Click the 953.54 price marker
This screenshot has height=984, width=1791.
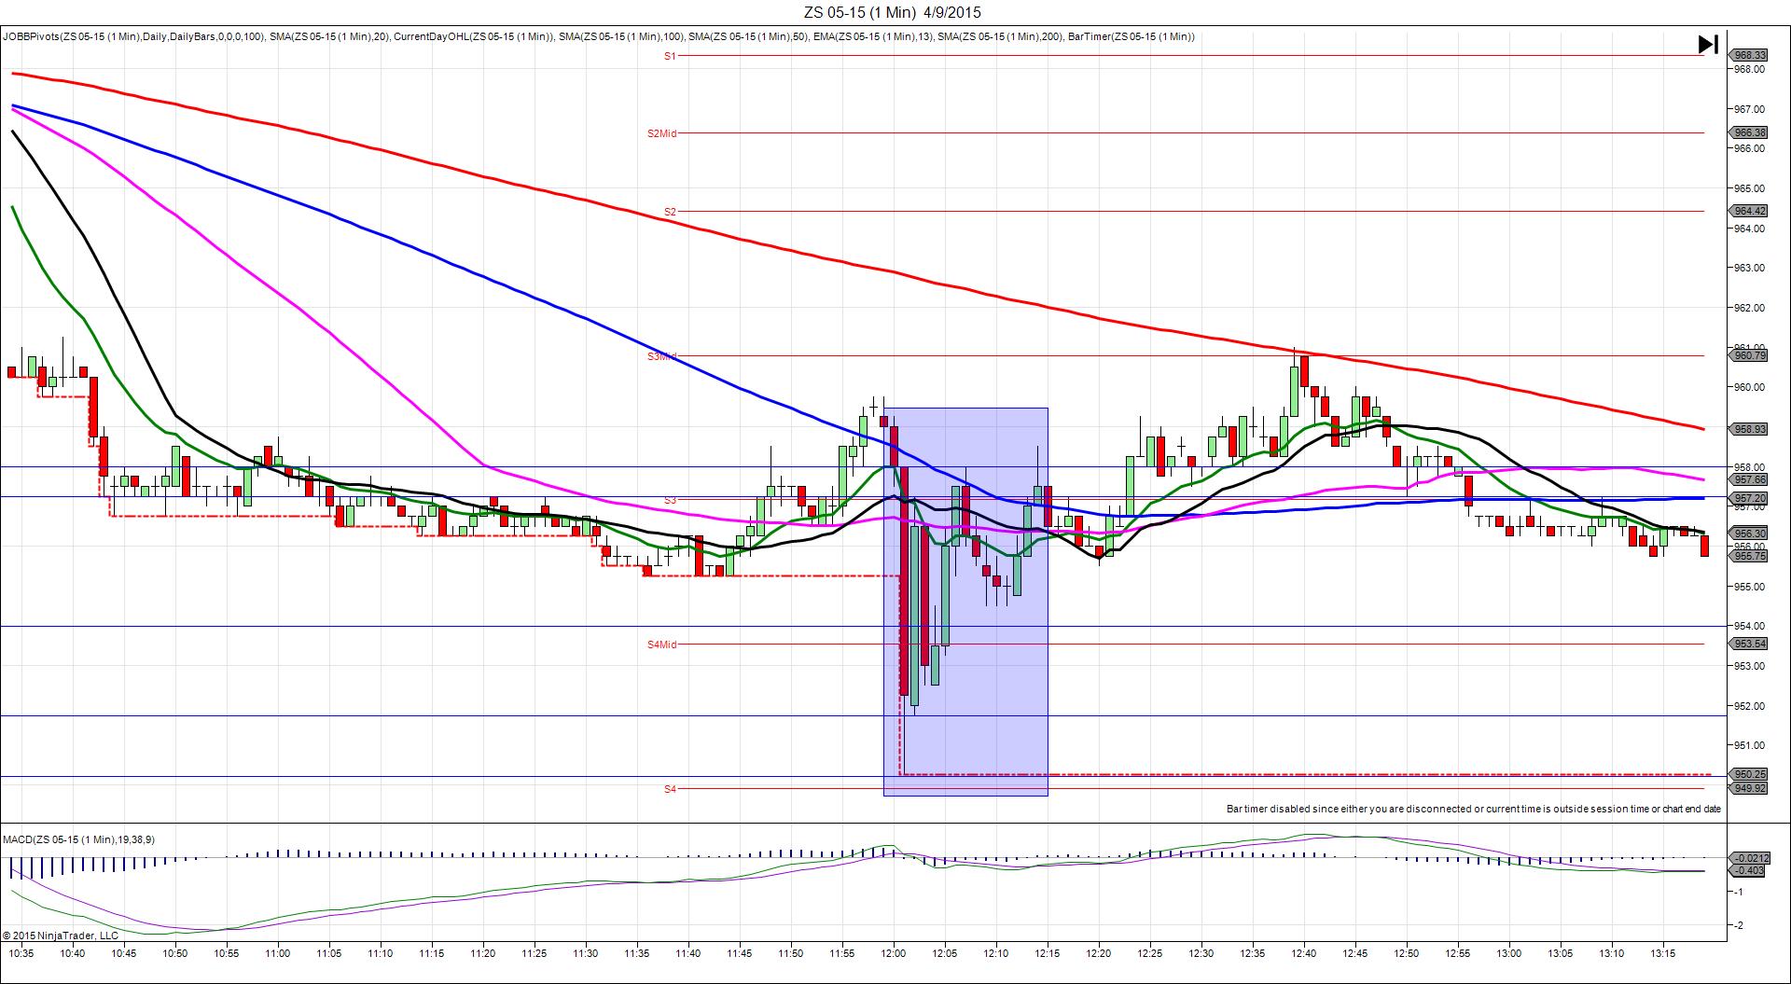pos(1749,644)
